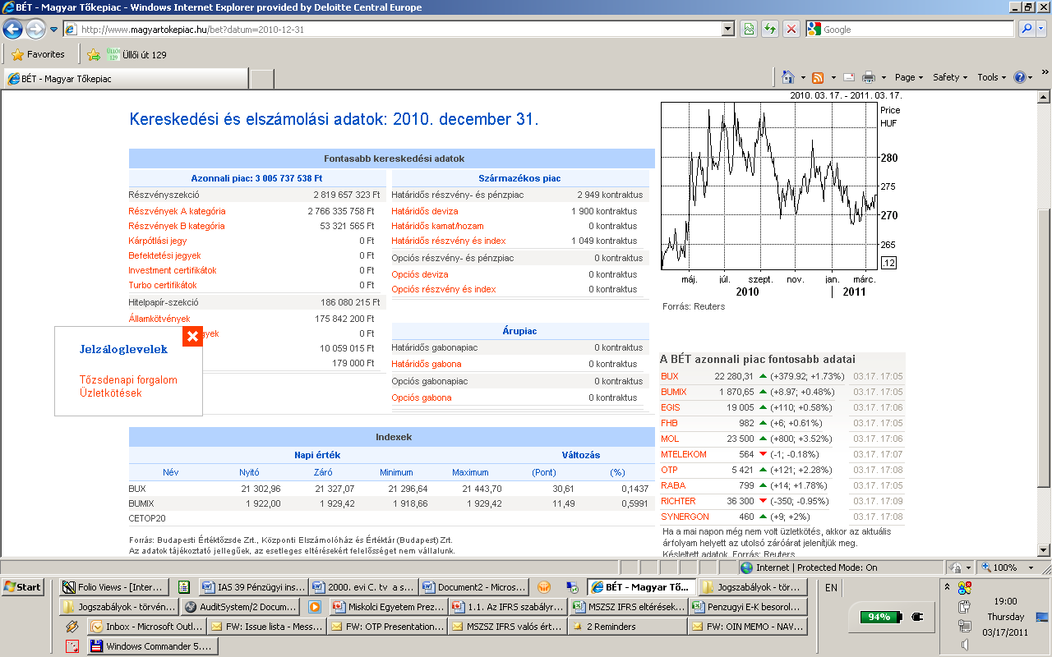Stop loading with the red X icon
The height and width of the screenshot is (657, 1052).
791,30
